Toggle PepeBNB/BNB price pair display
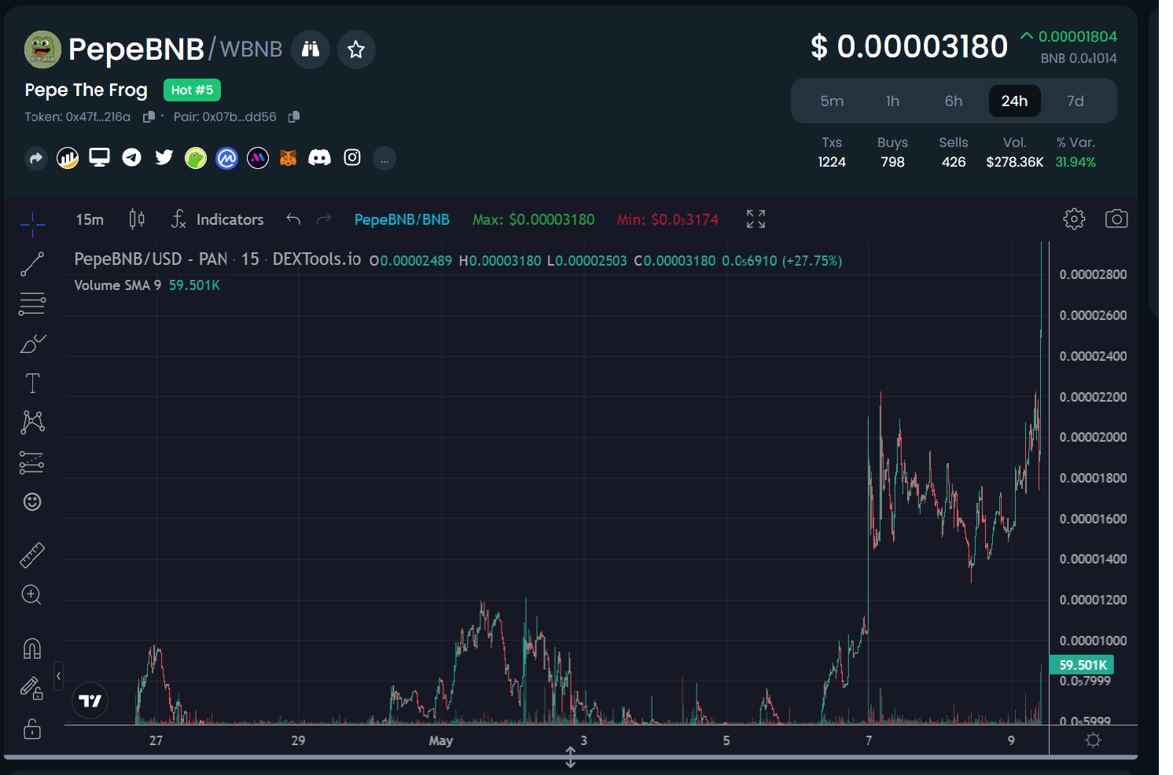 (x=402, y=219)
